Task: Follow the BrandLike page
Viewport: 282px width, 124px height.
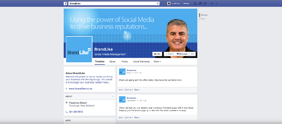Action: click(169, 54)
